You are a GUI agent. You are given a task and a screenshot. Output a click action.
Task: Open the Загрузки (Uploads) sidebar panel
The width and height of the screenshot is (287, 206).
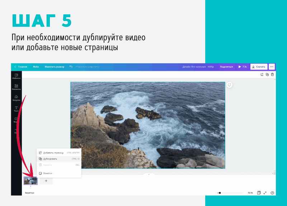(16, 98)
